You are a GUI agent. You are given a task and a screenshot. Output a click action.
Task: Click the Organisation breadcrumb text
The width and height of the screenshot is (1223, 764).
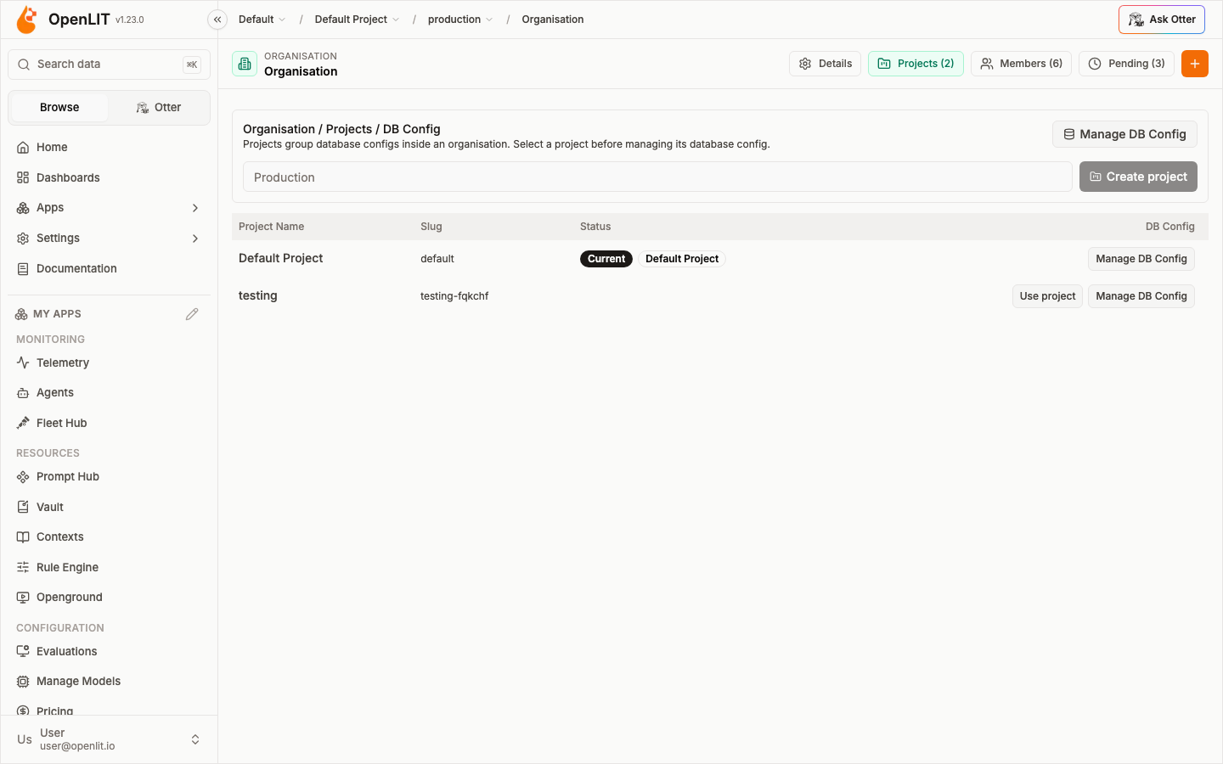point(553,20)
